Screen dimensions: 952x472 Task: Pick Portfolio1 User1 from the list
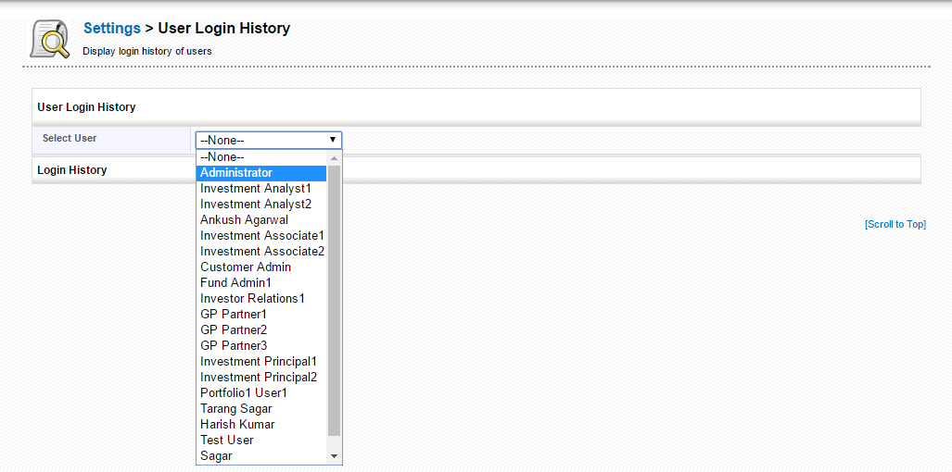click(244, 393)
